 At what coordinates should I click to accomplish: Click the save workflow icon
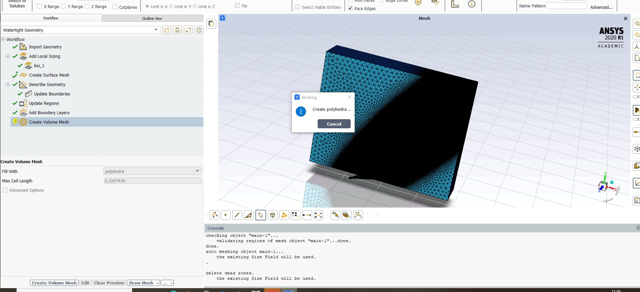(178, 30)
